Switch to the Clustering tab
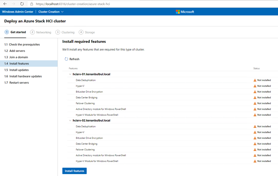Image resolution: width=278 pixels, height=176 pixels. click(65, 32)
